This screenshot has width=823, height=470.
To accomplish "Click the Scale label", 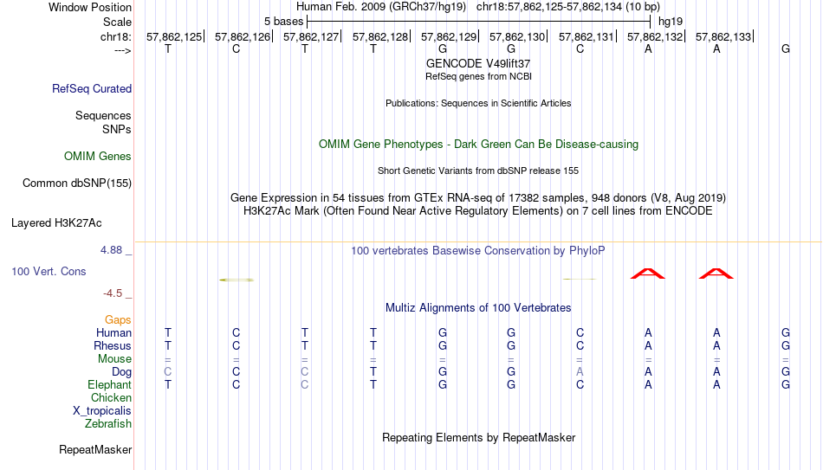I will coord(118,22).
